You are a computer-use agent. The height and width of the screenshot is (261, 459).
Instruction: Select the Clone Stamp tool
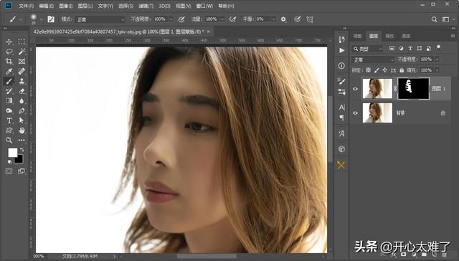tap(22, 81)
